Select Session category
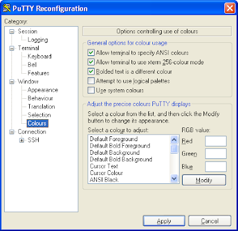Viewport: 238px width, 231px height. tap(27, 32)
